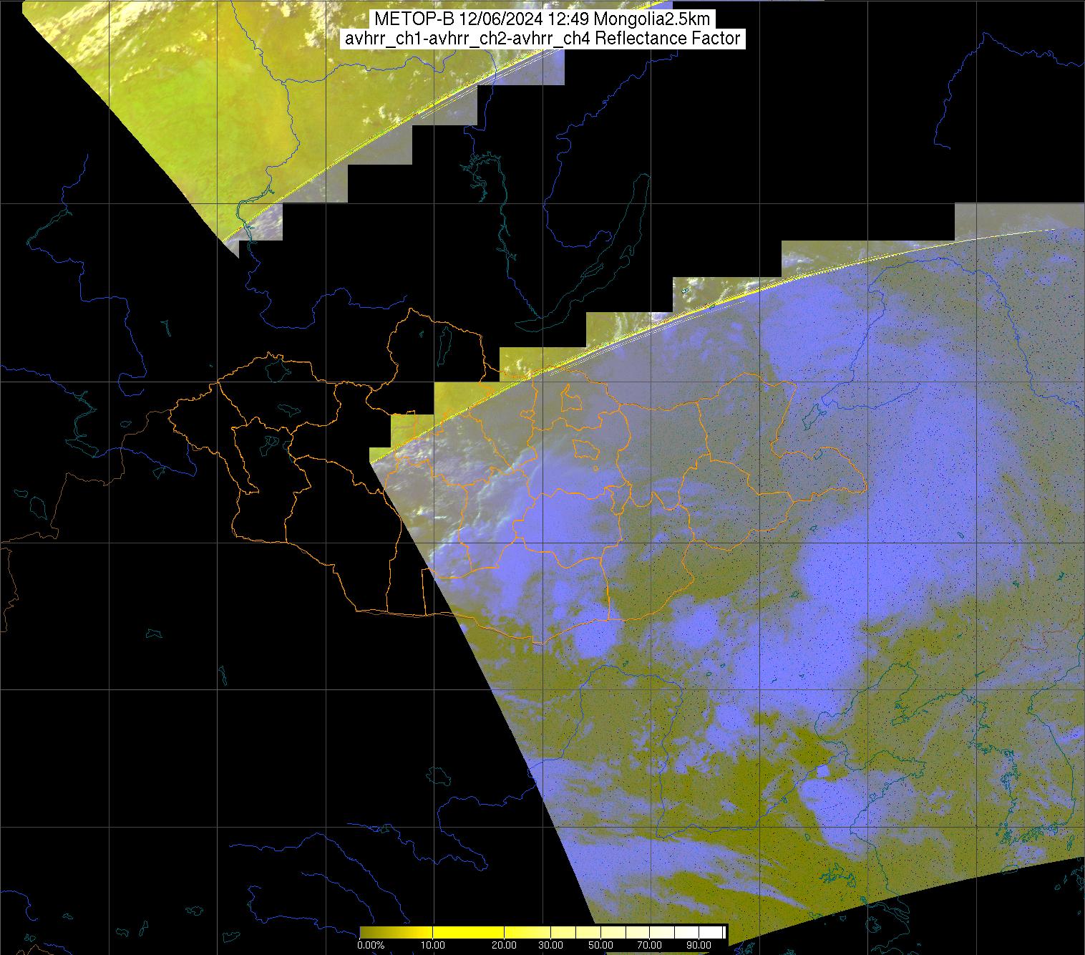Click the 30.00 label on the colorbar
Viewport: 1085px width, 955px height.
[x=552, y=946]
